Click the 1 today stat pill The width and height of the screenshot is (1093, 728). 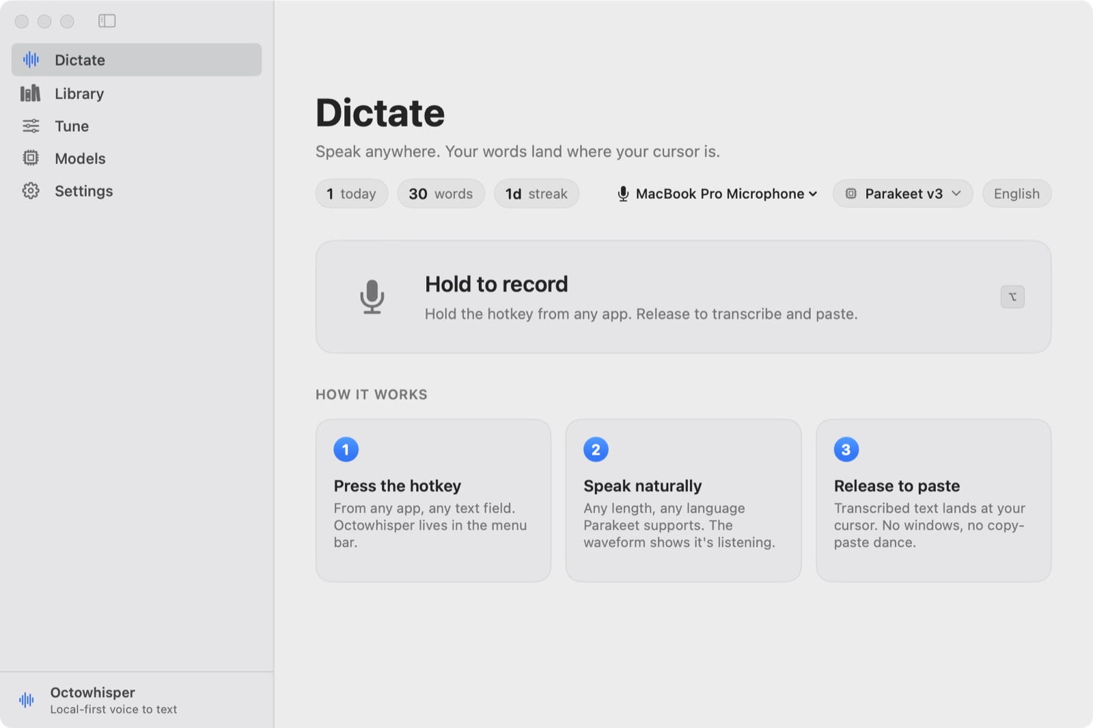click(351, 194)
